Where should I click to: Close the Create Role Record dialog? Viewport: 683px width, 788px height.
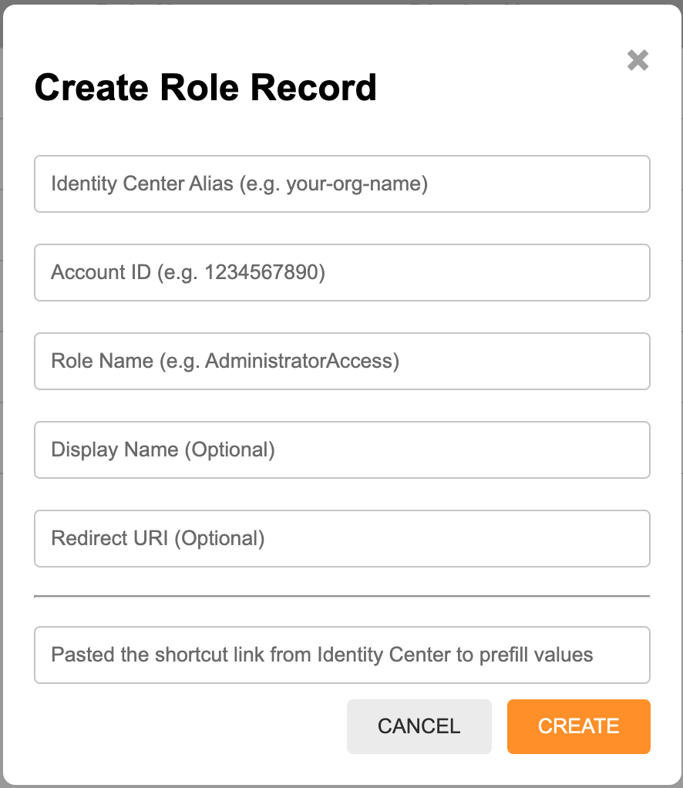click(x=638, y=60)
